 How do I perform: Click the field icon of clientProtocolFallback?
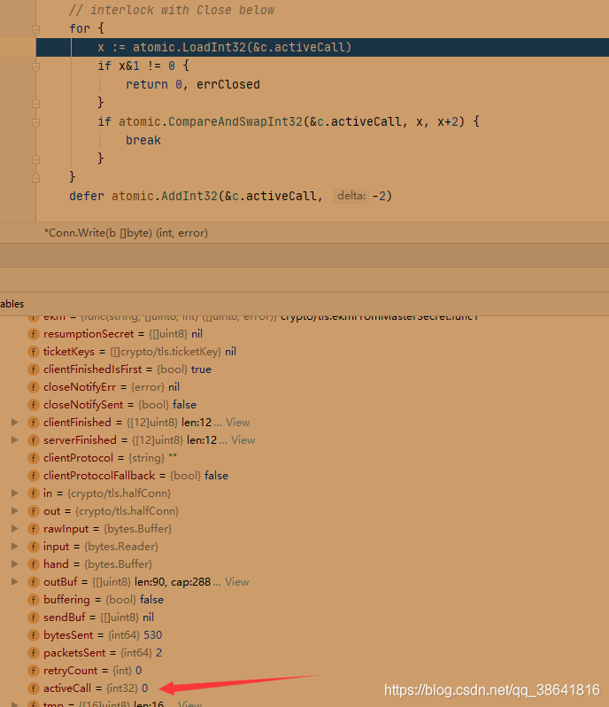(34, 476)
